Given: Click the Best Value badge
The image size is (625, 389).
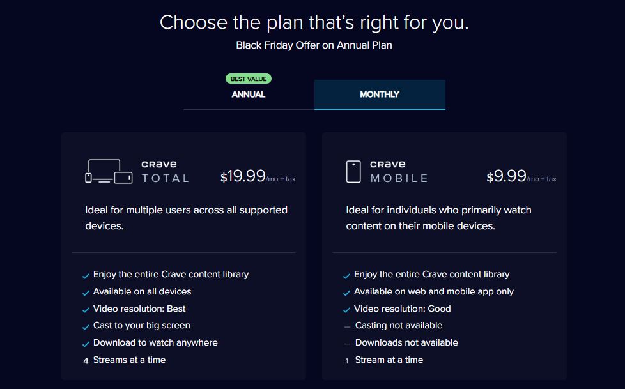Looking at the screenshot, I should pyautogui.click(x=249, y=79).
